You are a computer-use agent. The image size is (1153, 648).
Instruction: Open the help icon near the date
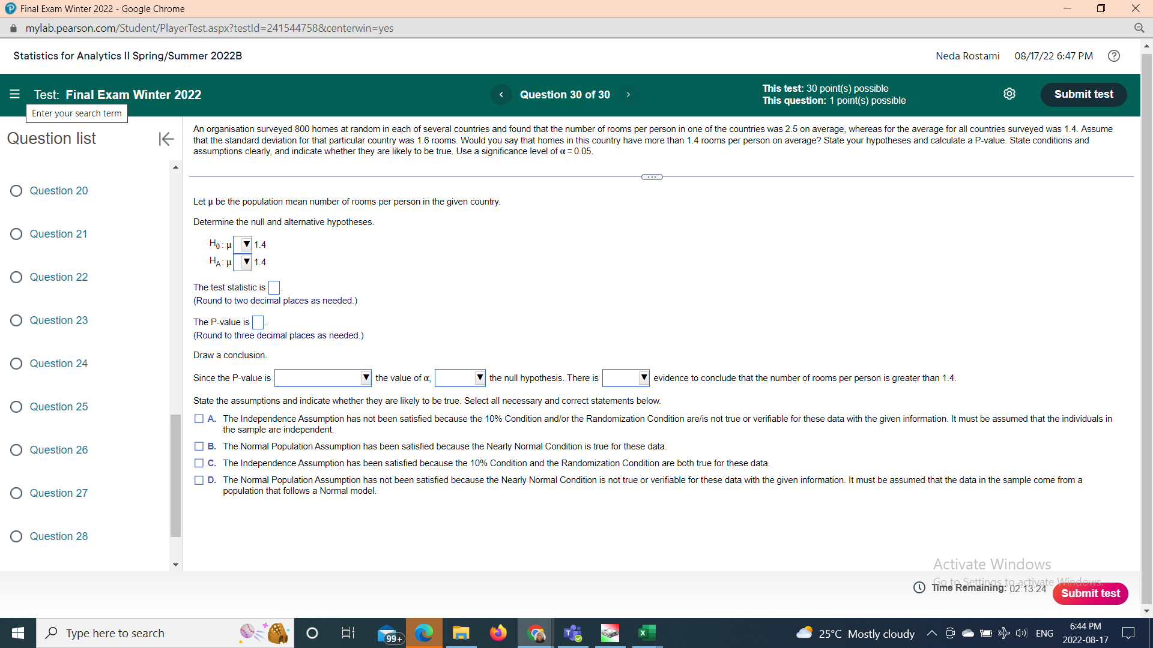coord(1114,56)
